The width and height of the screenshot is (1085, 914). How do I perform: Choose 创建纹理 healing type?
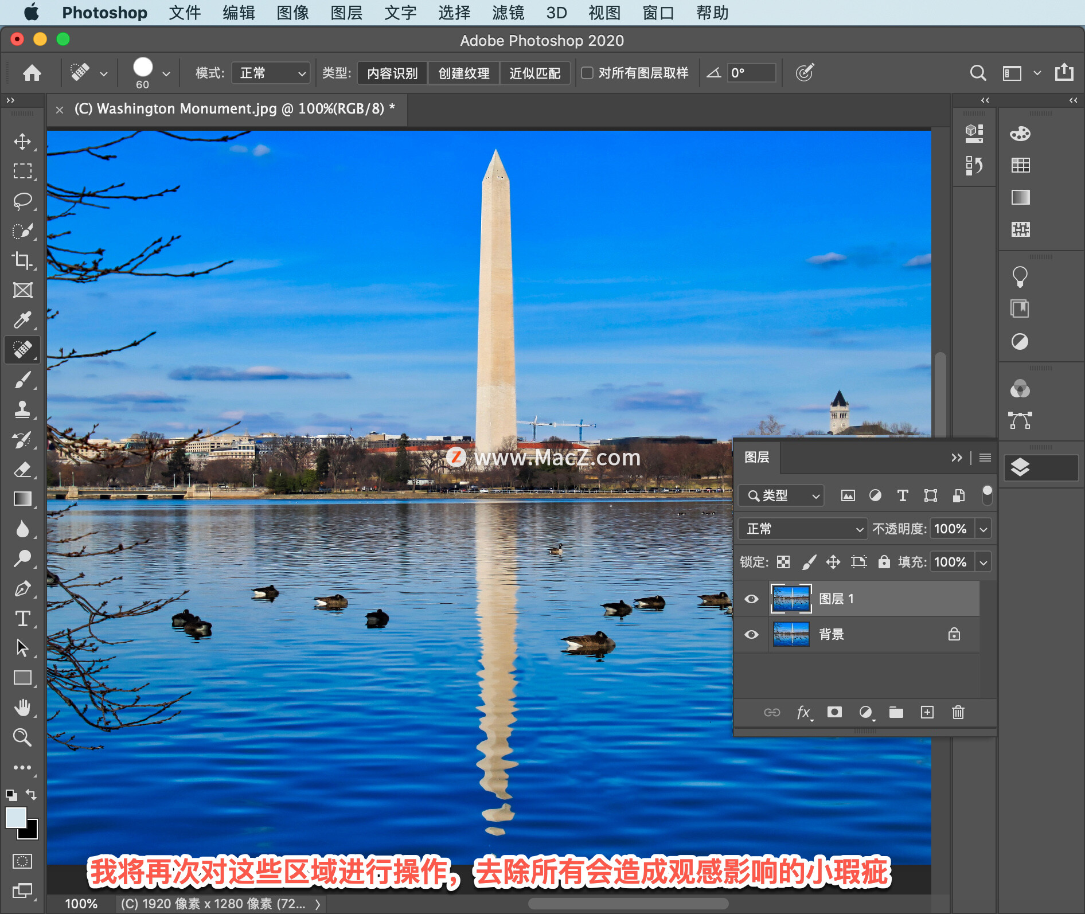click(463, 73)
